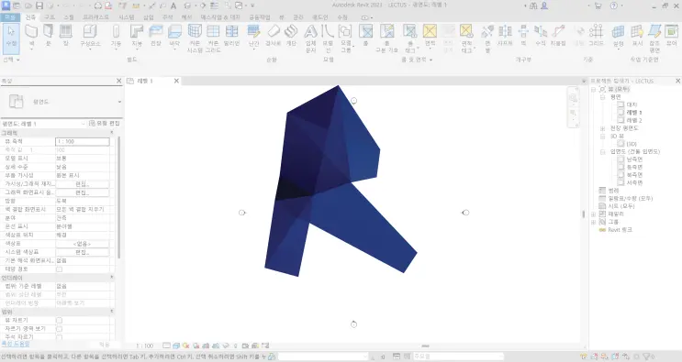Open the 평면도: 레벨 1 instance filter dropdown
Screen dimensions: 682x362
coord(84,124)
